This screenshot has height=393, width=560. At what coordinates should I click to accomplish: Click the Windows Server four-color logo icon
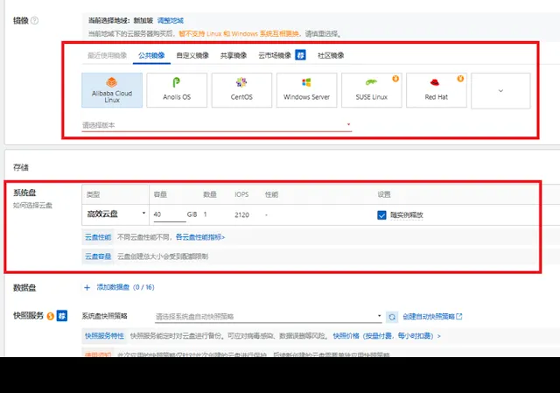306,82
